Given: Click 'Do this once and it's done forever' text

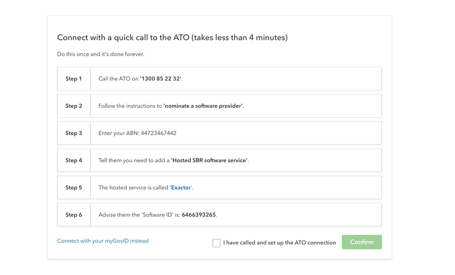Looking at the screenshot, I should (101, 54).
